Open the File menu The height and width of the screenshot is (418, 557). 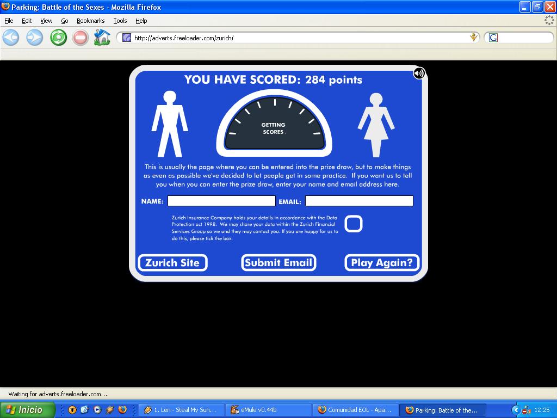pyautogui.click(x=9, y=21)
